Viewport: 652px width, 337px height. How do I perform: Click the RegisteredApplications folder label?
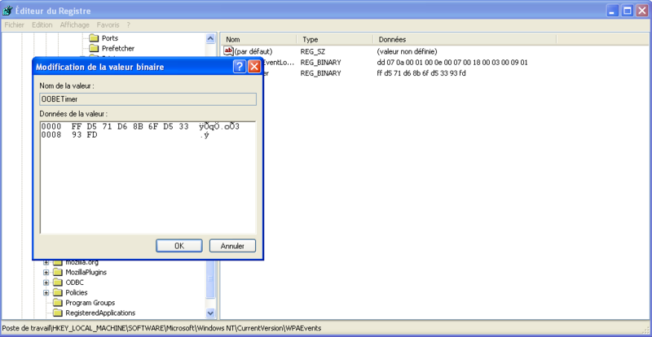click(100, 313)
